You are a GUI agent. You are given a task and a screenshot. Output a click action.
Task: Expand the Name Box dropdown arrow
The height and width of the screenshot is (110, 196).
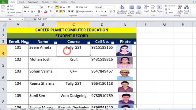click(22, 19)
